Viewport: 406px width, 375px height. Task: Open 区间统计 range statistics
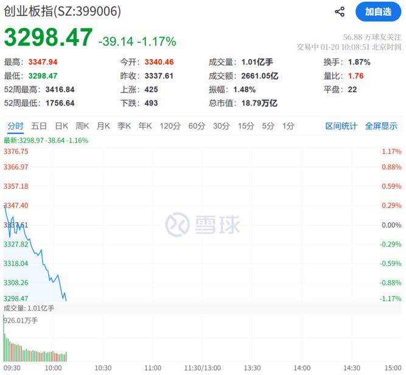tap(341, 126)
